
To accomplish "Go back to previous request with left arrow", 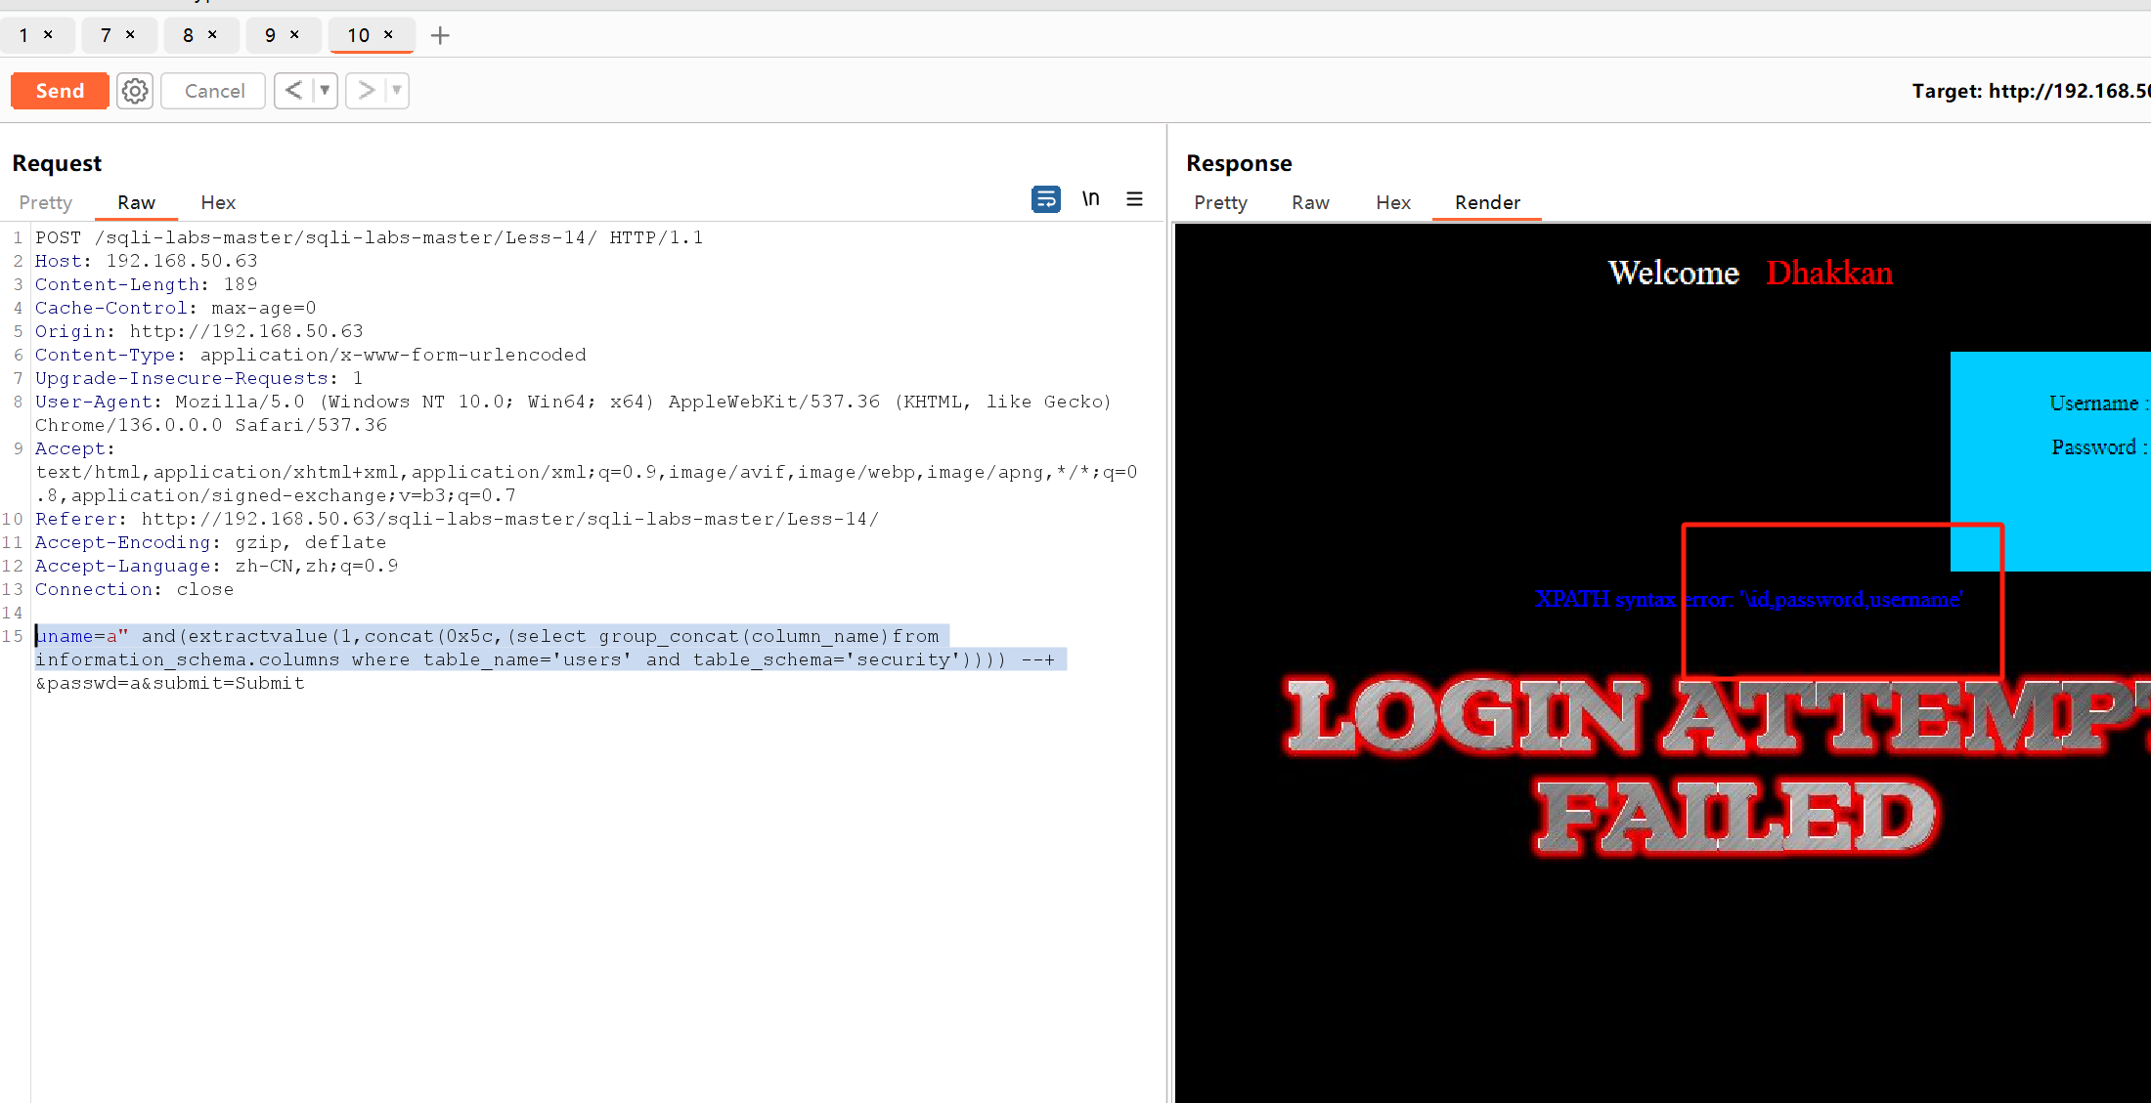I will pyautogui.click(x=293, y=91).
